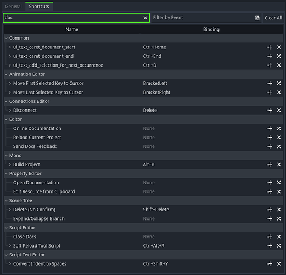Clear the Soft Reload Tool Script binding

279,246
